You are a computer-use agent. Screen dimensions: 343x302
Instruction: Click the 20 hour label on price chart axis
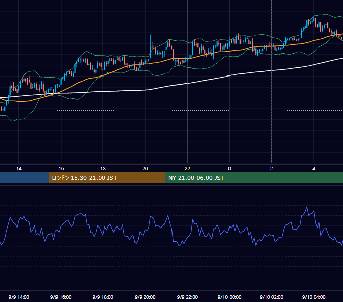coord(145,169)
